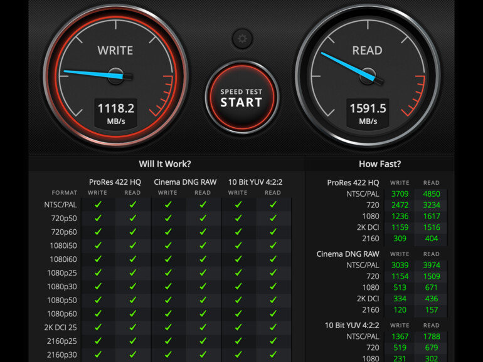Click the ProRes 422 HQ read checkmark for 2K DCI 25
483x362 pixels.
133,328
